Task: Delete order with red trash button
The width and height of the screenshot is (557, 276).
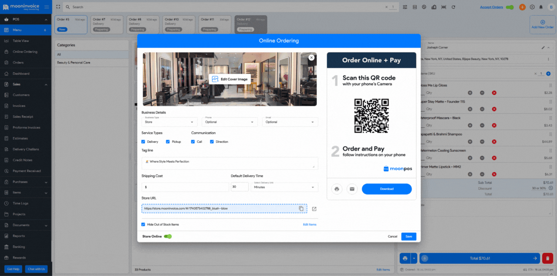Action: (x=547, y=258)
